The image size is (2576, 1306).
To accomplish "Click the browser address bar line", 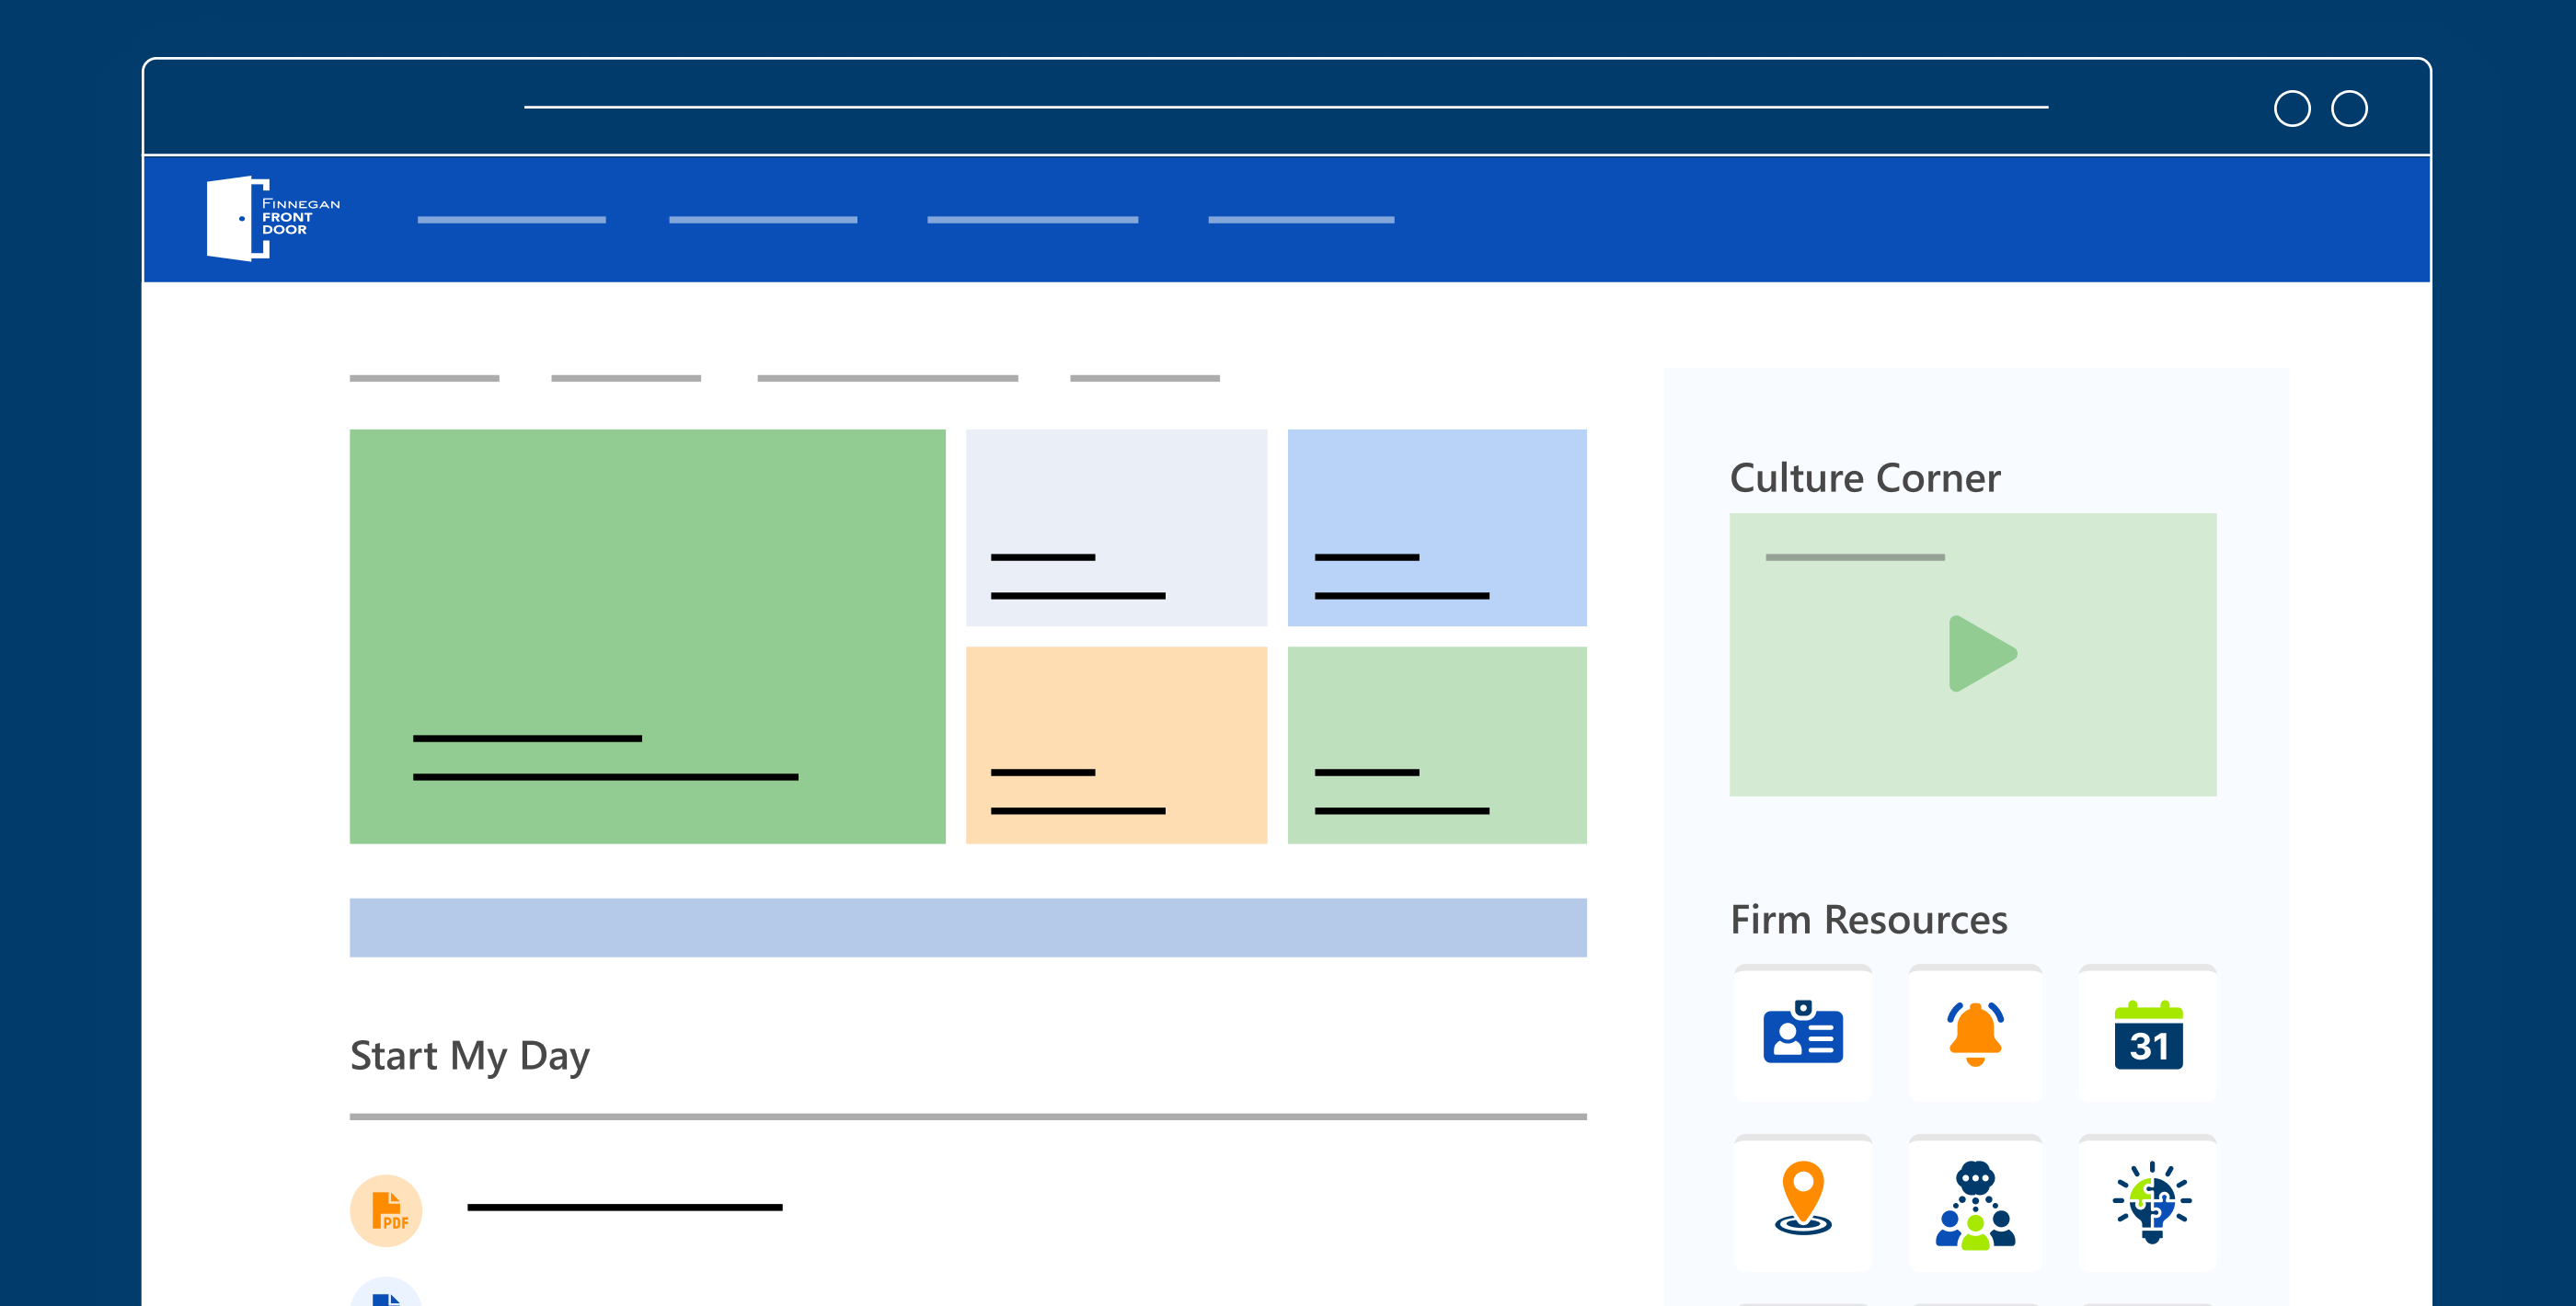I will 1285,107.
